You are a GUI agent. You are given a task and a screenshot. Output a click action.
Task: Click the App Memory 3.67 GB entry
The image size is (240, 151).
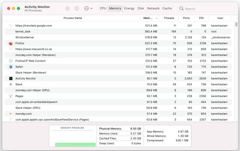click(168, 132)
